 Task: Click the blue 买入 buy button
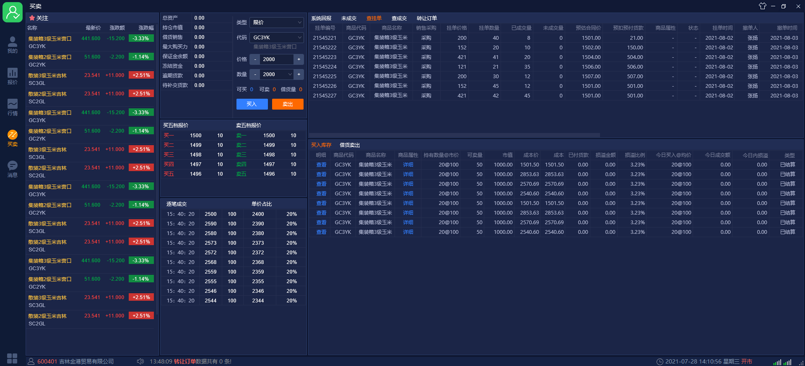pyautogui.click(x=252, y=104)
